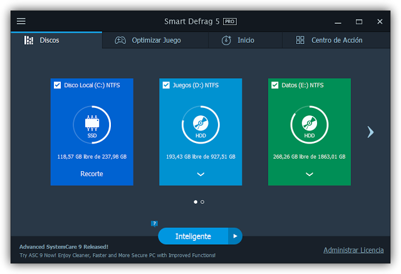Expand options chevron on Datos (E:) card
This screenshot has width=401, height=274.
pyautogui.click(x=310, y=174)
